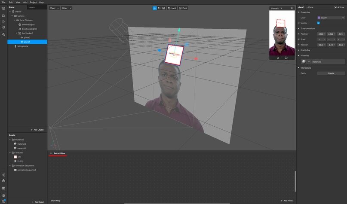Screen dimensions: 347x204
Task: Open the Actions button in inspector
Action: click(x=339, y=7)
